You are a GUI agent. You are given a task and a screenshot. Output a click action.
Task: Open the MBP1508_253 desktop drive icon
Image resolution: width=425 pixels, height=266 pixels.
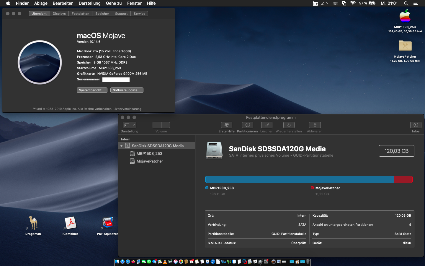405,16
